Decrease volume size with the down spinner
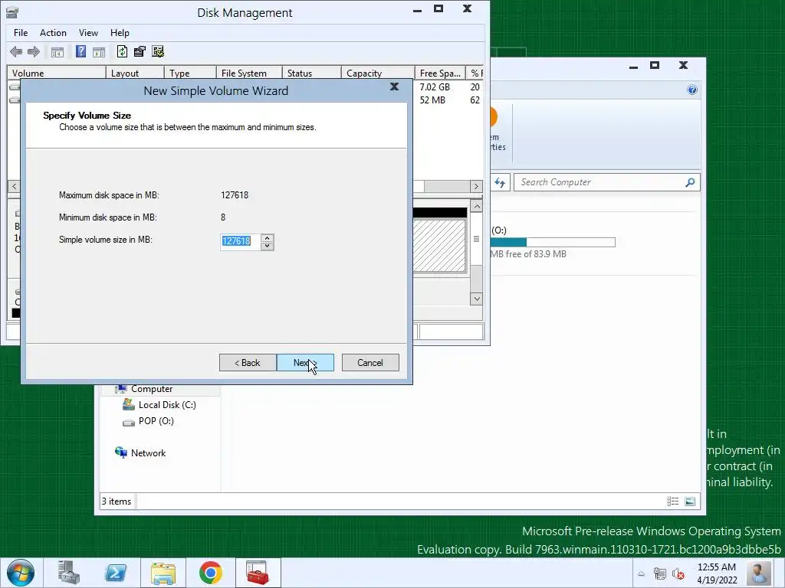 268,246
